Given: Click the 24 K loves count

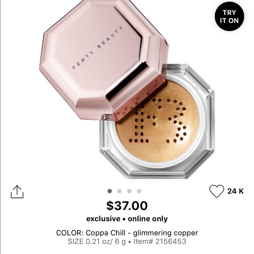Looking at the screenshot, I should click(235, 191).
